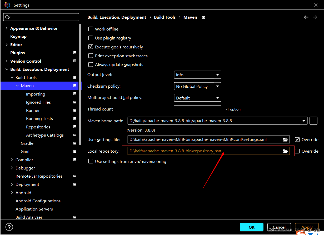This screenshot has height=235, width=324.
Task: Expand the Android node
Action: pyautogui.click(x=12, y=193)
